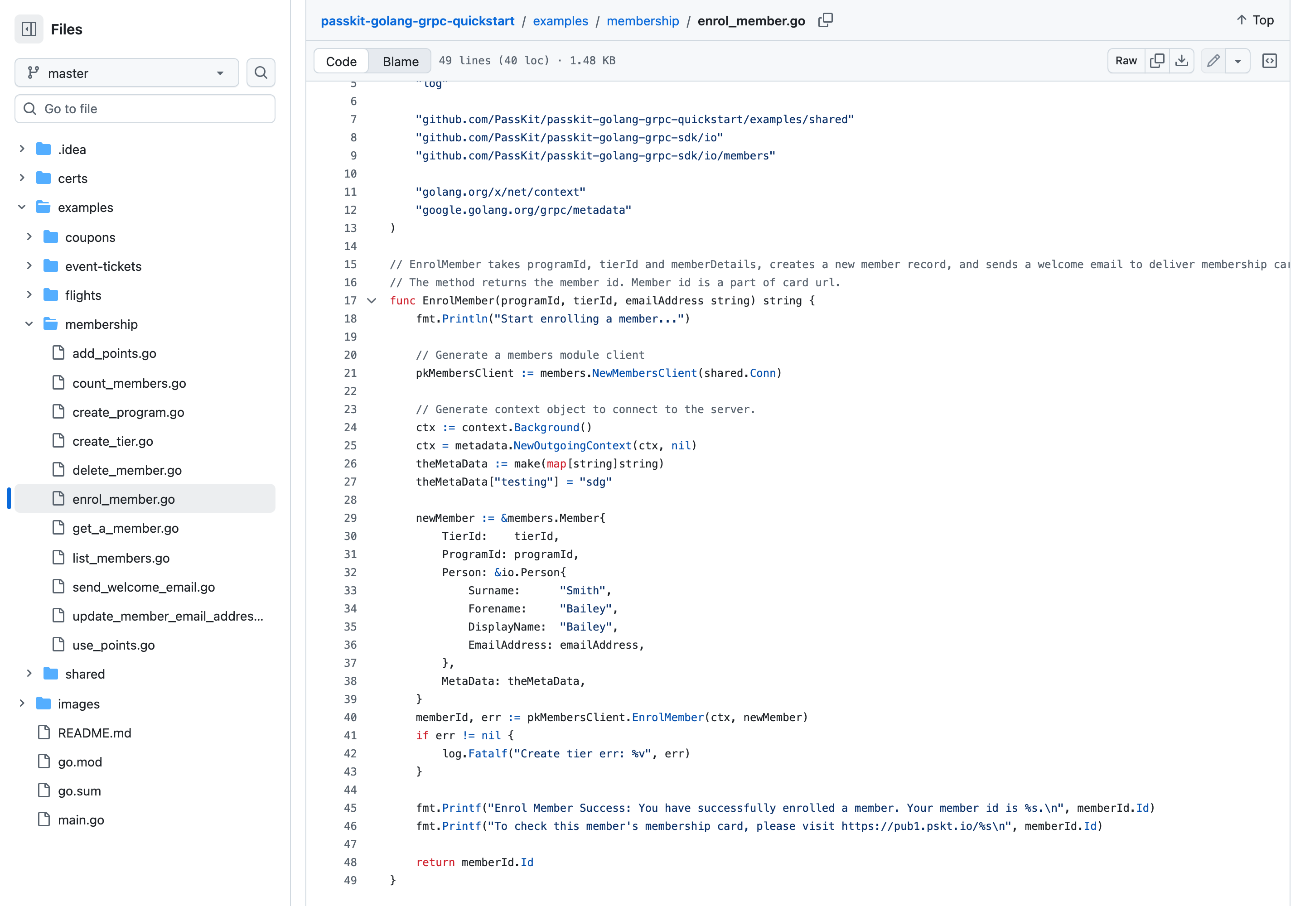Viewport: 1305px width, 906px height.
Task: Download raw file icon
Action: coord(1182,61)
